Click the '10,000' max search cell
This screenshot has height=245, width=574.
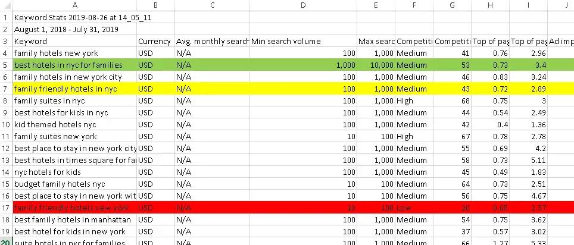376,65
